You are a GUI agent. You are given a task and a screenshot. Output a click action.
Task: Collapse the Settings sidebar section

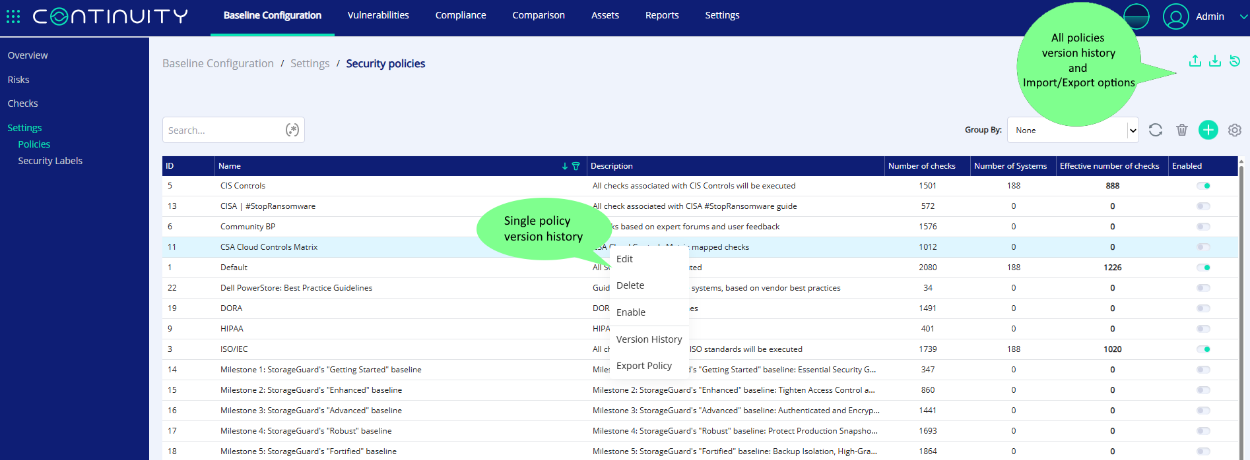24,128
